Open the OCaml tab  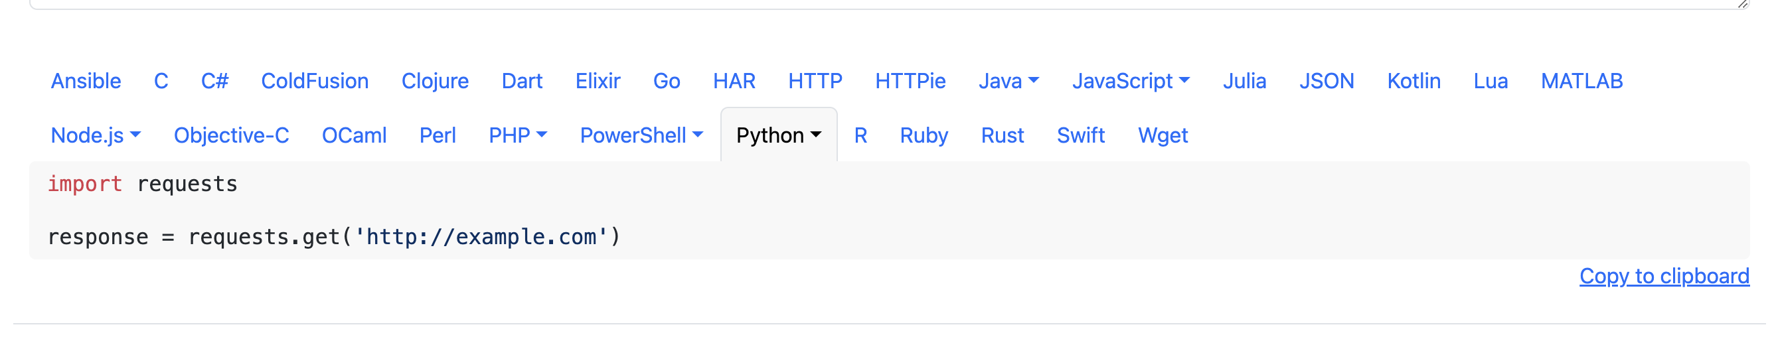pyautogui.click(x=354, y=135)
